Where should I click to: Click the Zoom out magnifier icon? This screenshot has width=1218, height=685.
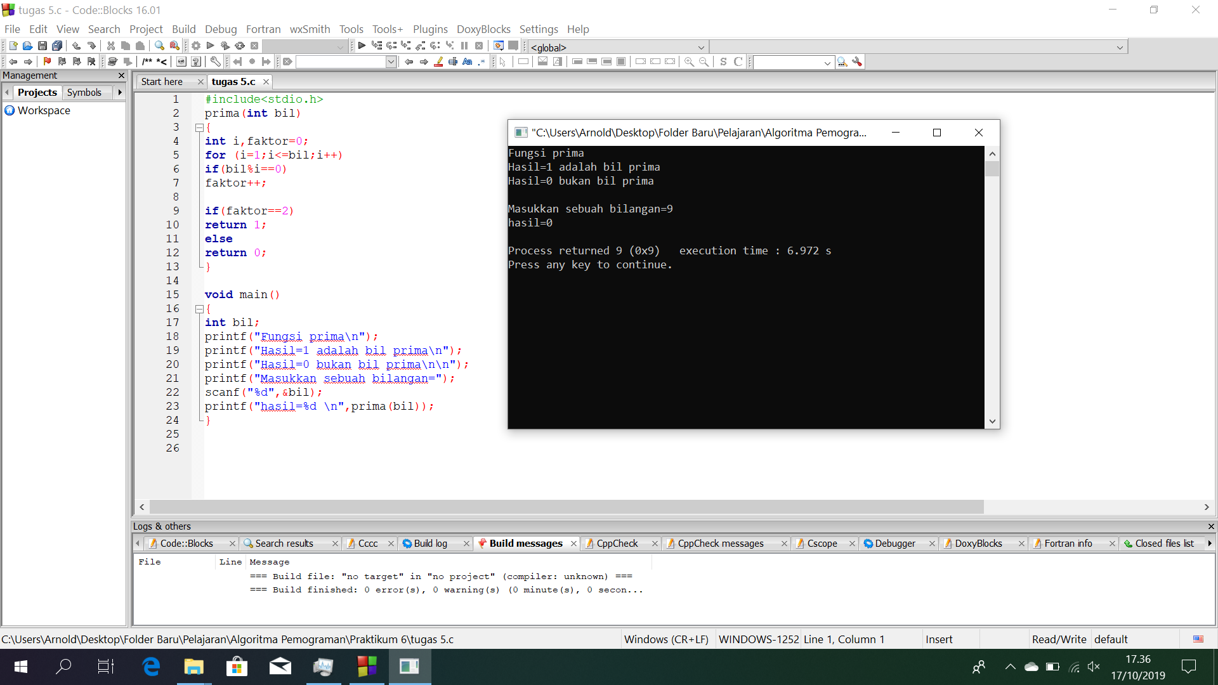[704, 62]
